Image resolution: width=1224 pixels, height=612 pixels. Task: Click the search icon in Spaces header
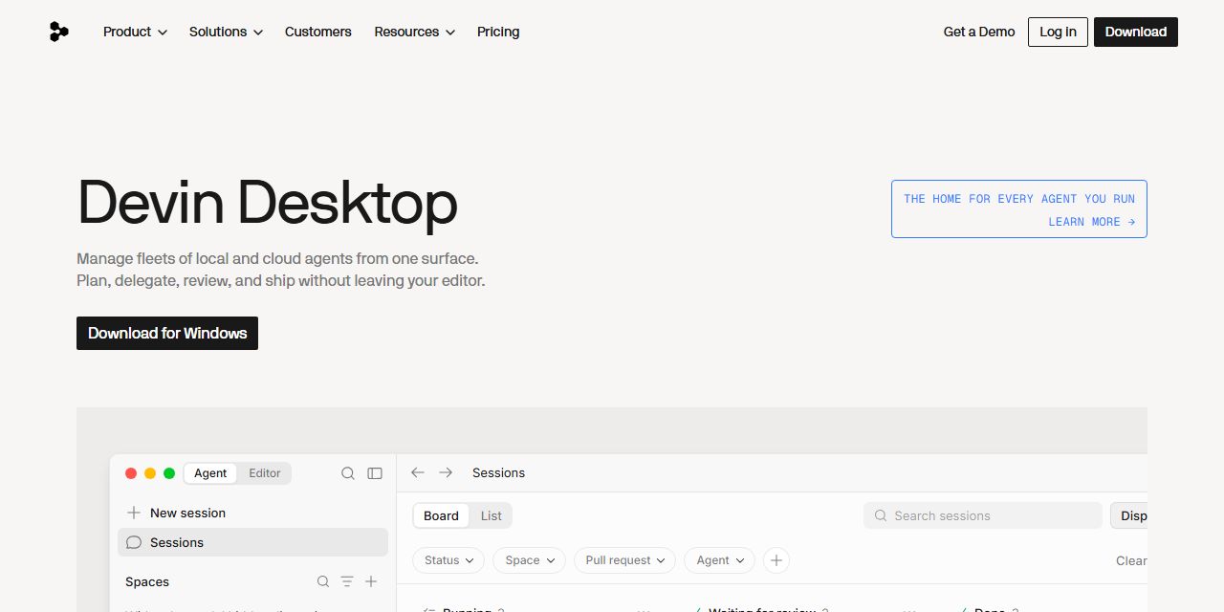[x=323, y=581]
